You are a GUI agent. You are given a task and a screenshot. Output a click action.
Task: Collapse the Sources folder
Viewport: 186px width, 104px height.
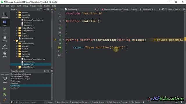[x=14, y=41]
